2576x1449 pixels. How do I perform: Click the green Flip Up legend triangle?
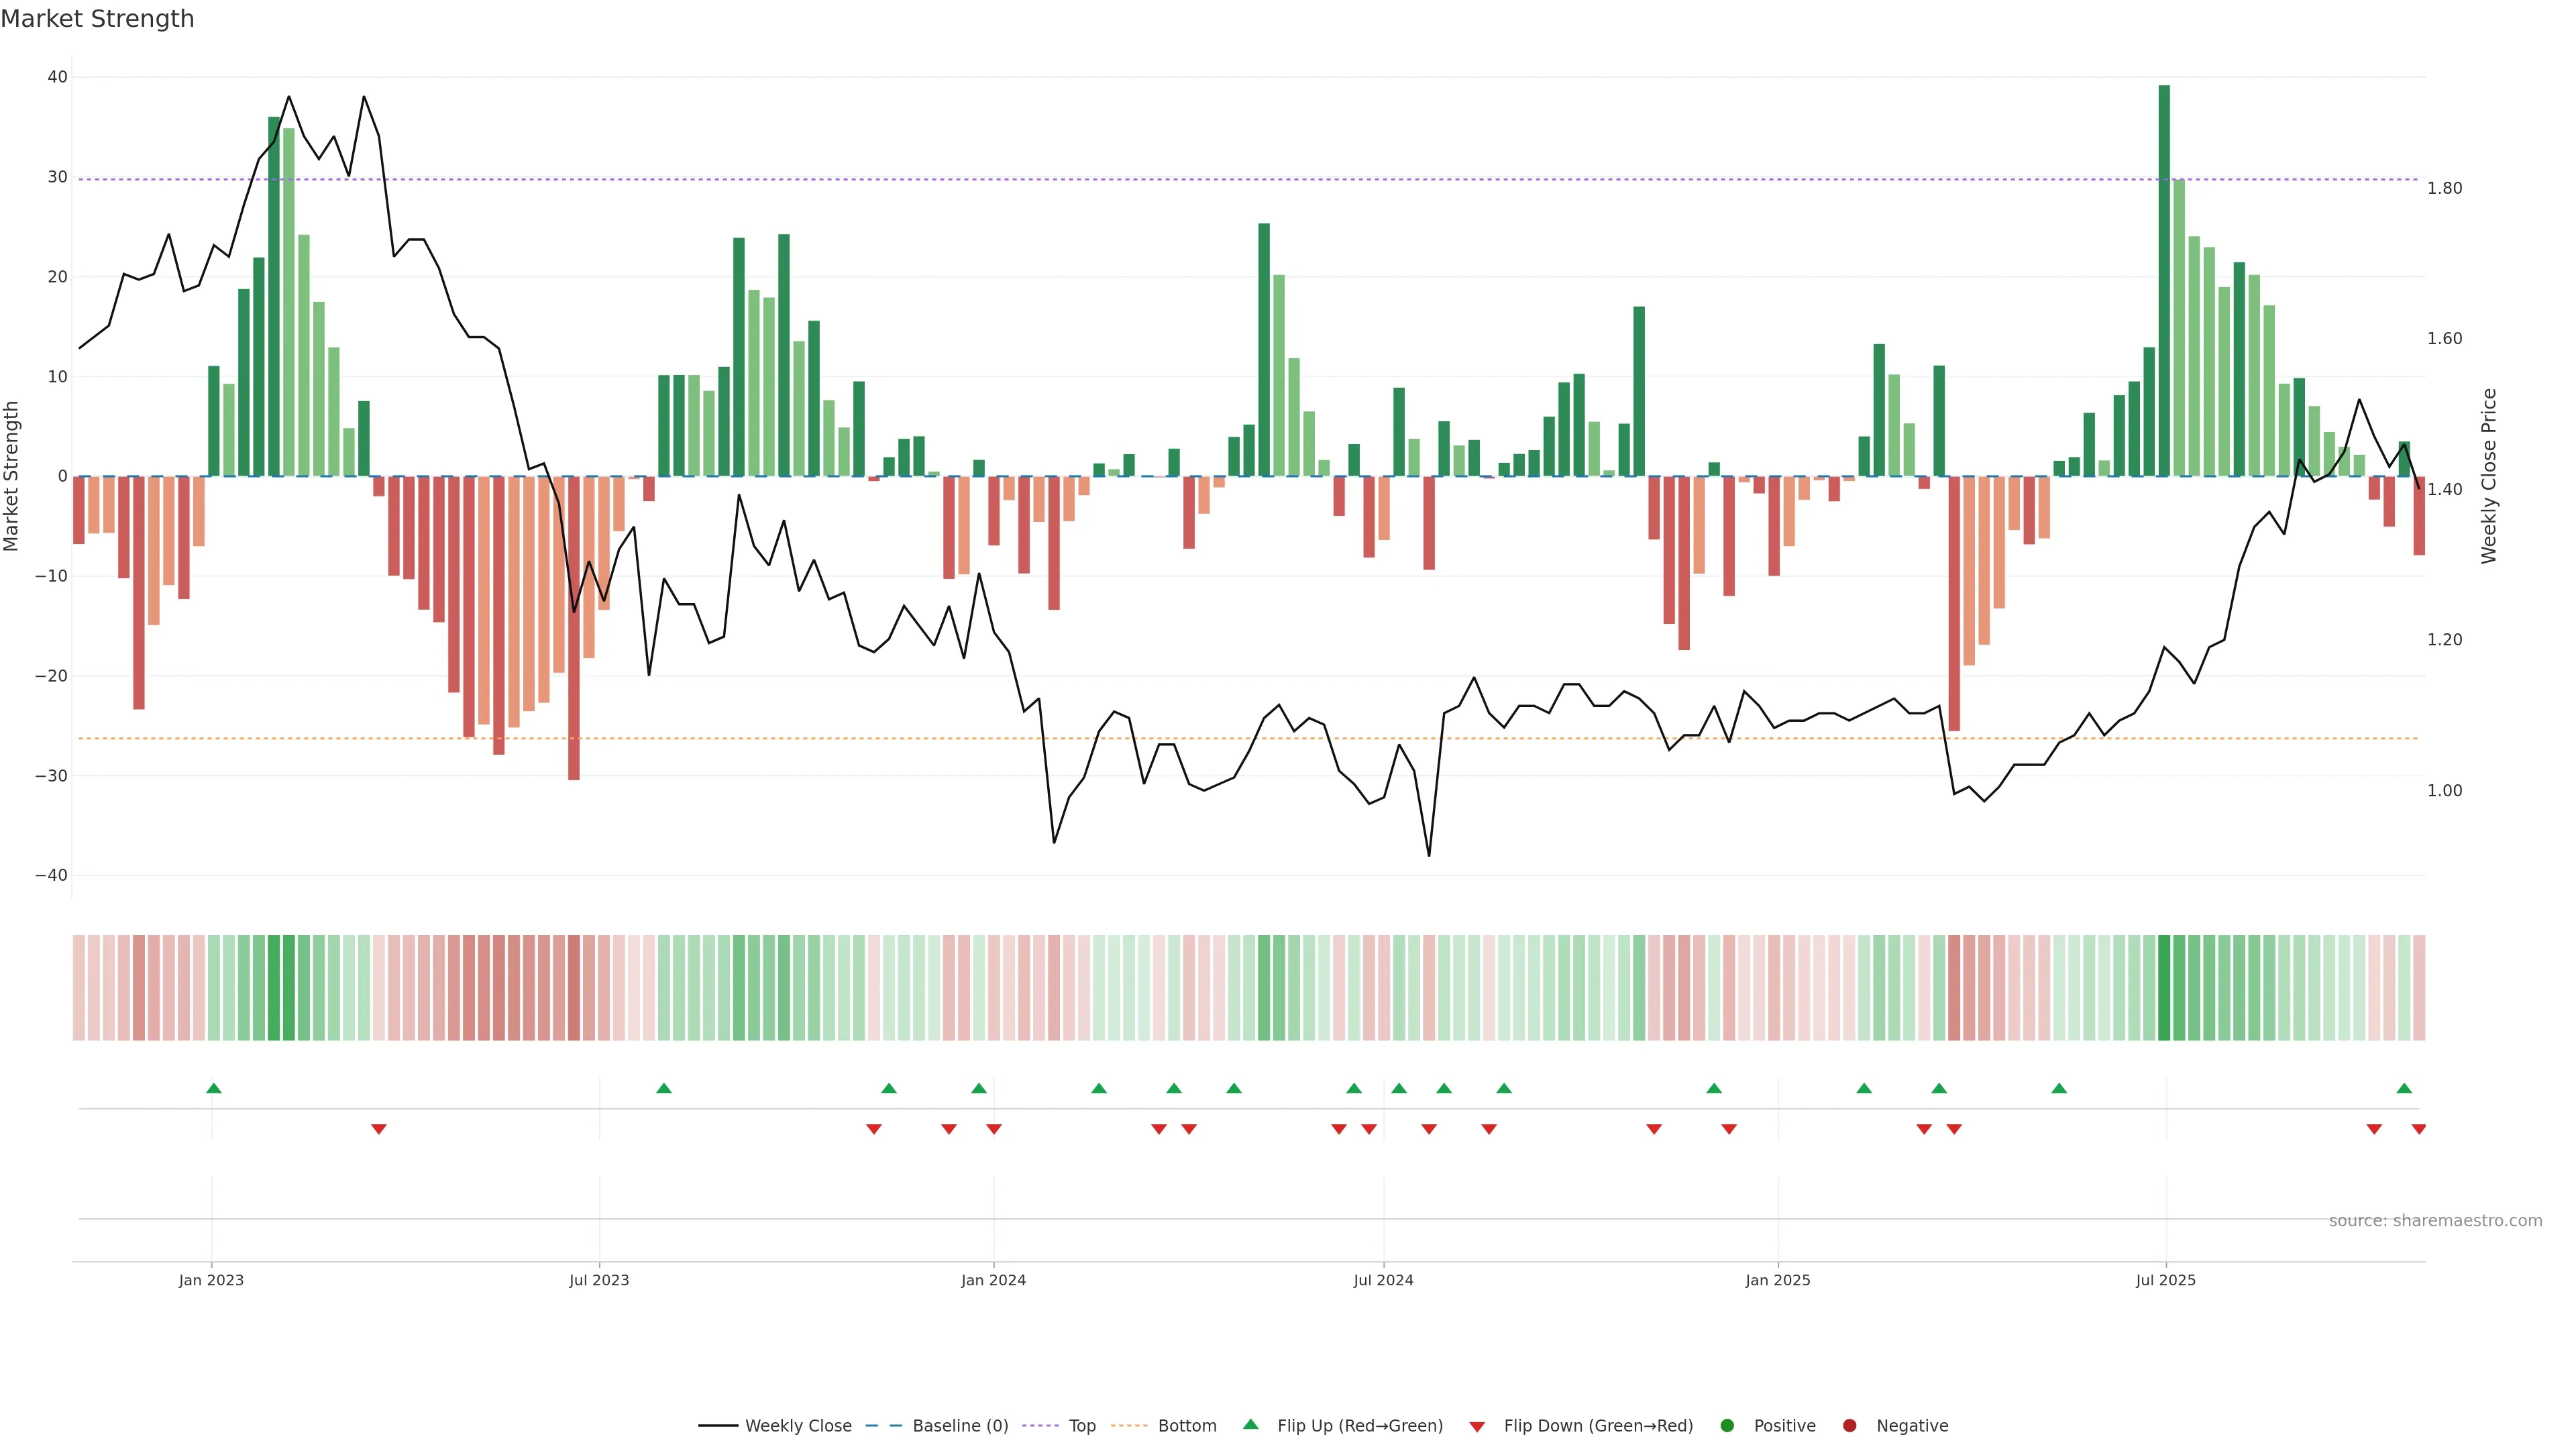tap(1250, 1425)
